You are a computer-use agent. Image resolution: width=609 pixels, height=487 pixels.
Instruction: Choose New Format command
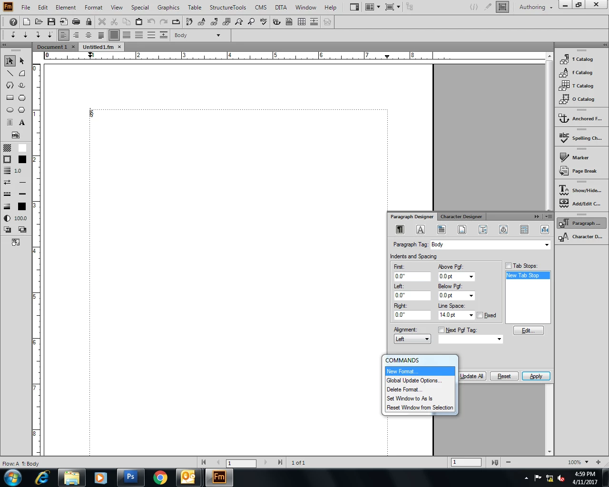click(x=420, y=371)
